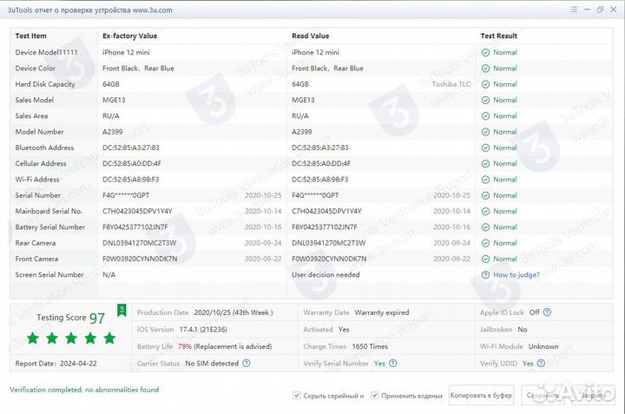Click the Warranty expired text

pos(382,312)
